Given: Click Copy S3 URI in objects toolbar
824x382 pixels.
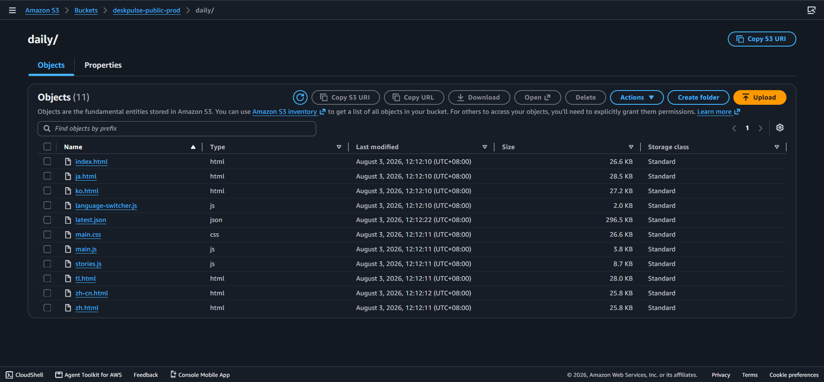Looking at the screenshot, I should [346, 97].
